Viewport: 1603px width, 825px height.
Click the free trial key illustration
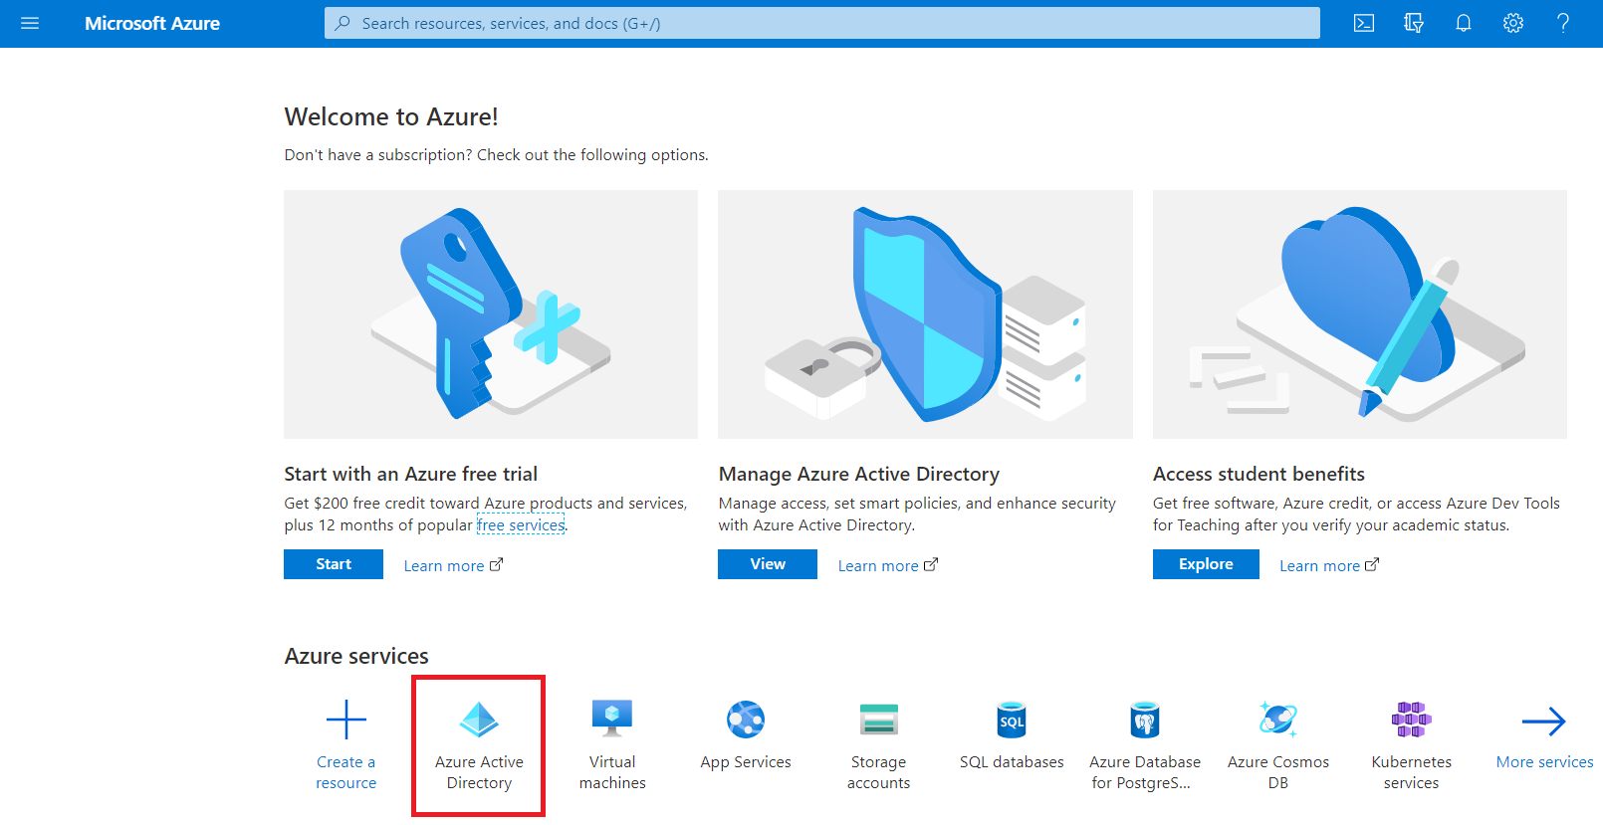pyautogui.click(x=491, y=314)
